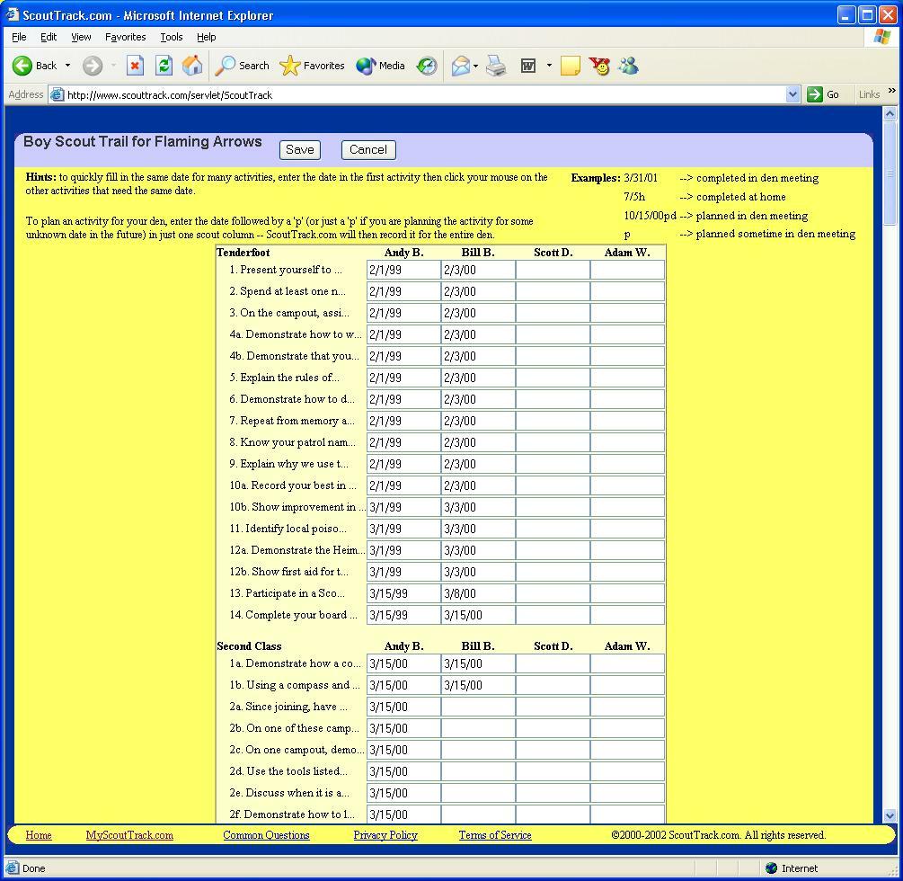Click Bill B. field for Tenderfoot 13

pyautogui.click(x=478, y=593)
